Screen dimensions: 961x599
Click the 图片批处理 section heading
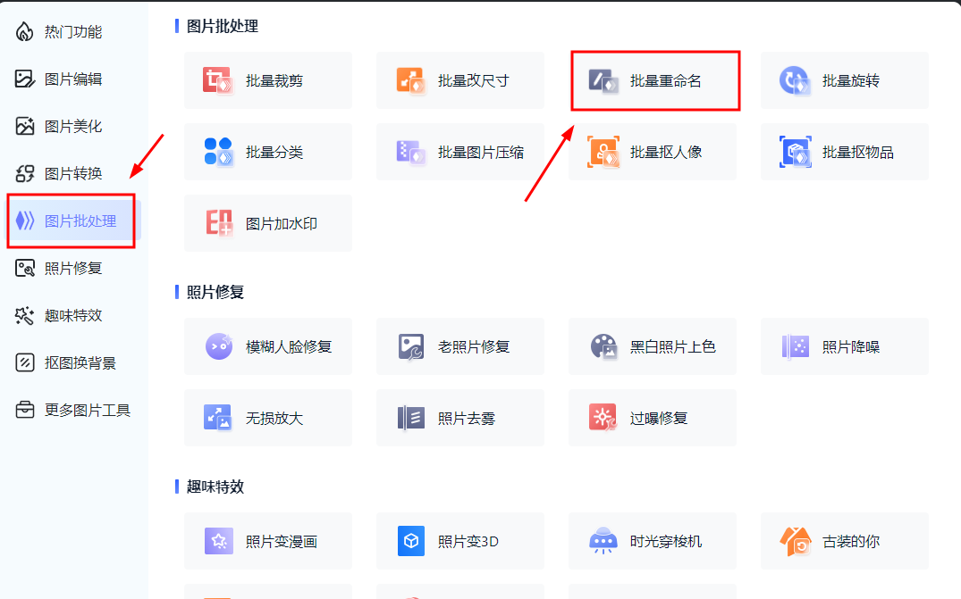(x=223, y=26)
